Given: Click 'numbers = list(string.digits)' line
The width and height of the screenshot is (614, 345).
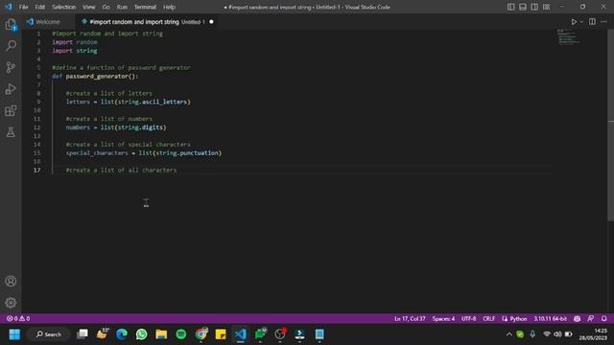Looking at the screenshot, I should point(116,127).
